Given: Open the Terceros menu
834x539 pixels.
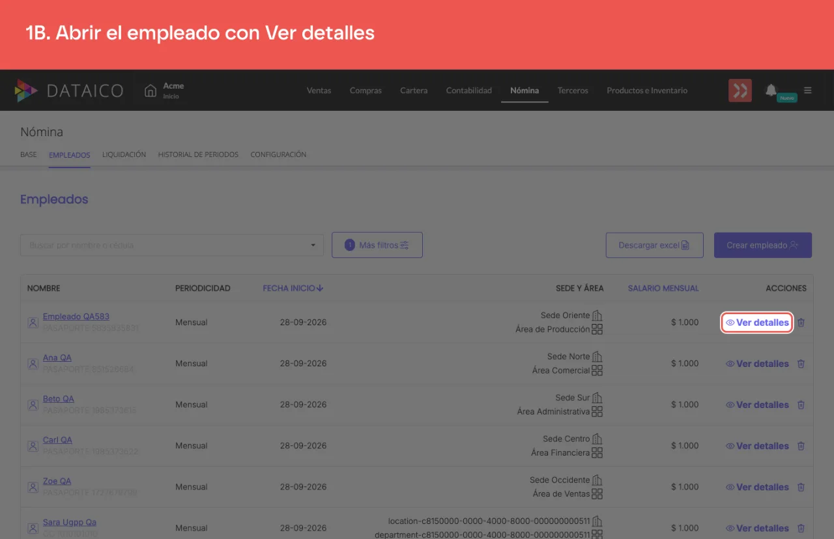Looking at the screenshot, I should (x=573, y=91).
